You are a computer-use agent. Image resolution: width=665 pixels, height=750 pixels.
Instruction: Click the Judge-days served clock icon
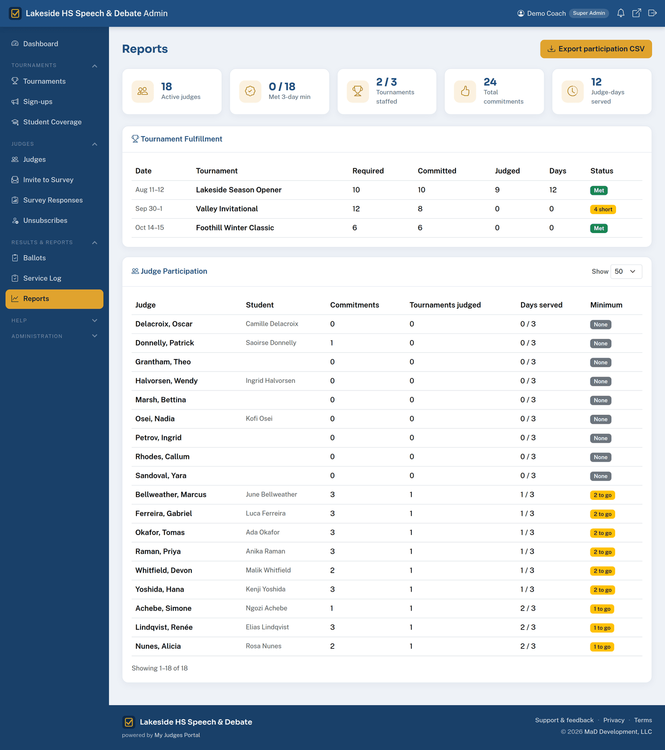point(573,91)
